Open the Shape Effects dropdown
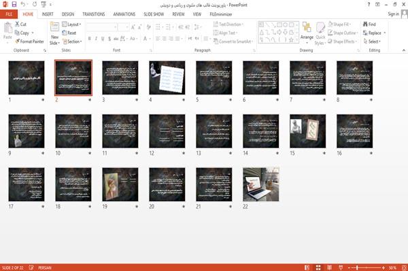This screenshot has height=271, width=408. point(343,41)
